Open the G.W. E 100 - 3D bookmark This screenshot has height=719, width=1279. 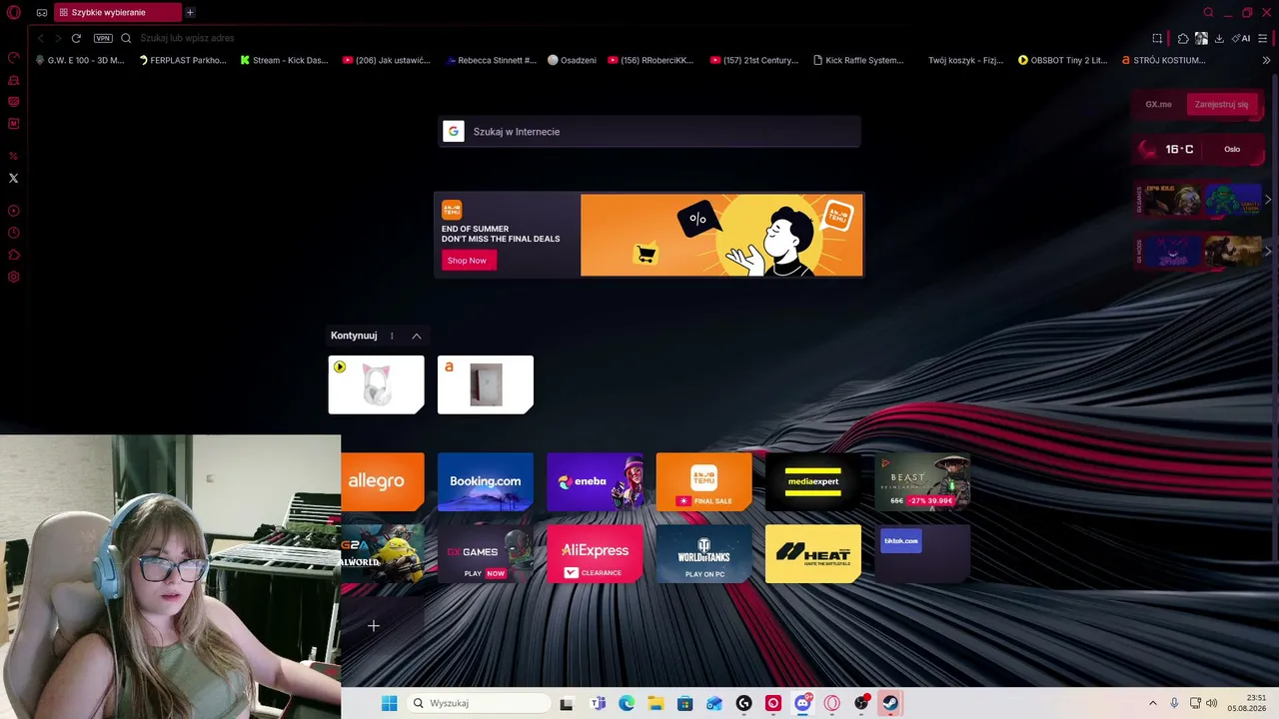tap(80, 60)
